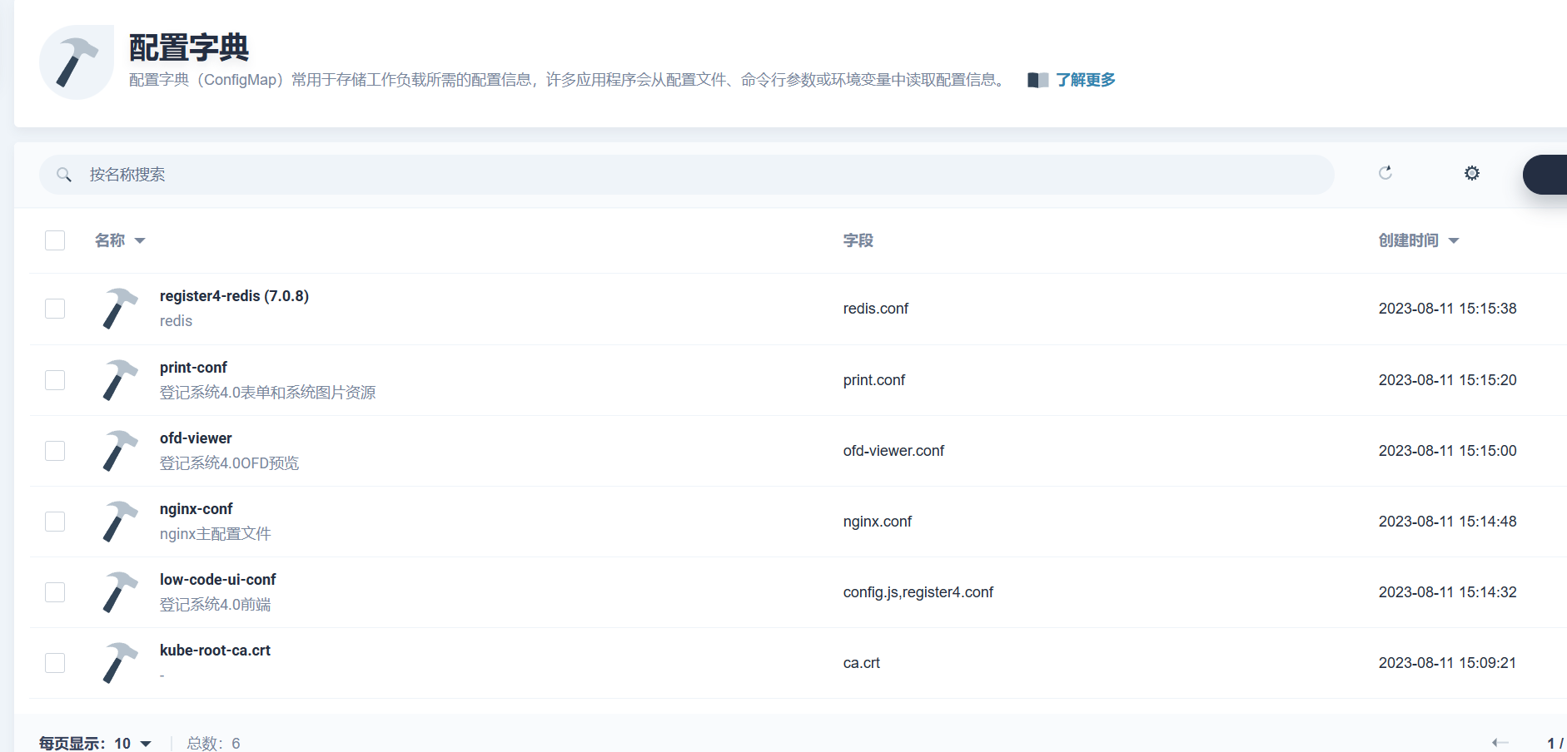Sort by 创建时间 column dropdown arrow
The image size is (1567, 752).
click(x=1454, y=241)
